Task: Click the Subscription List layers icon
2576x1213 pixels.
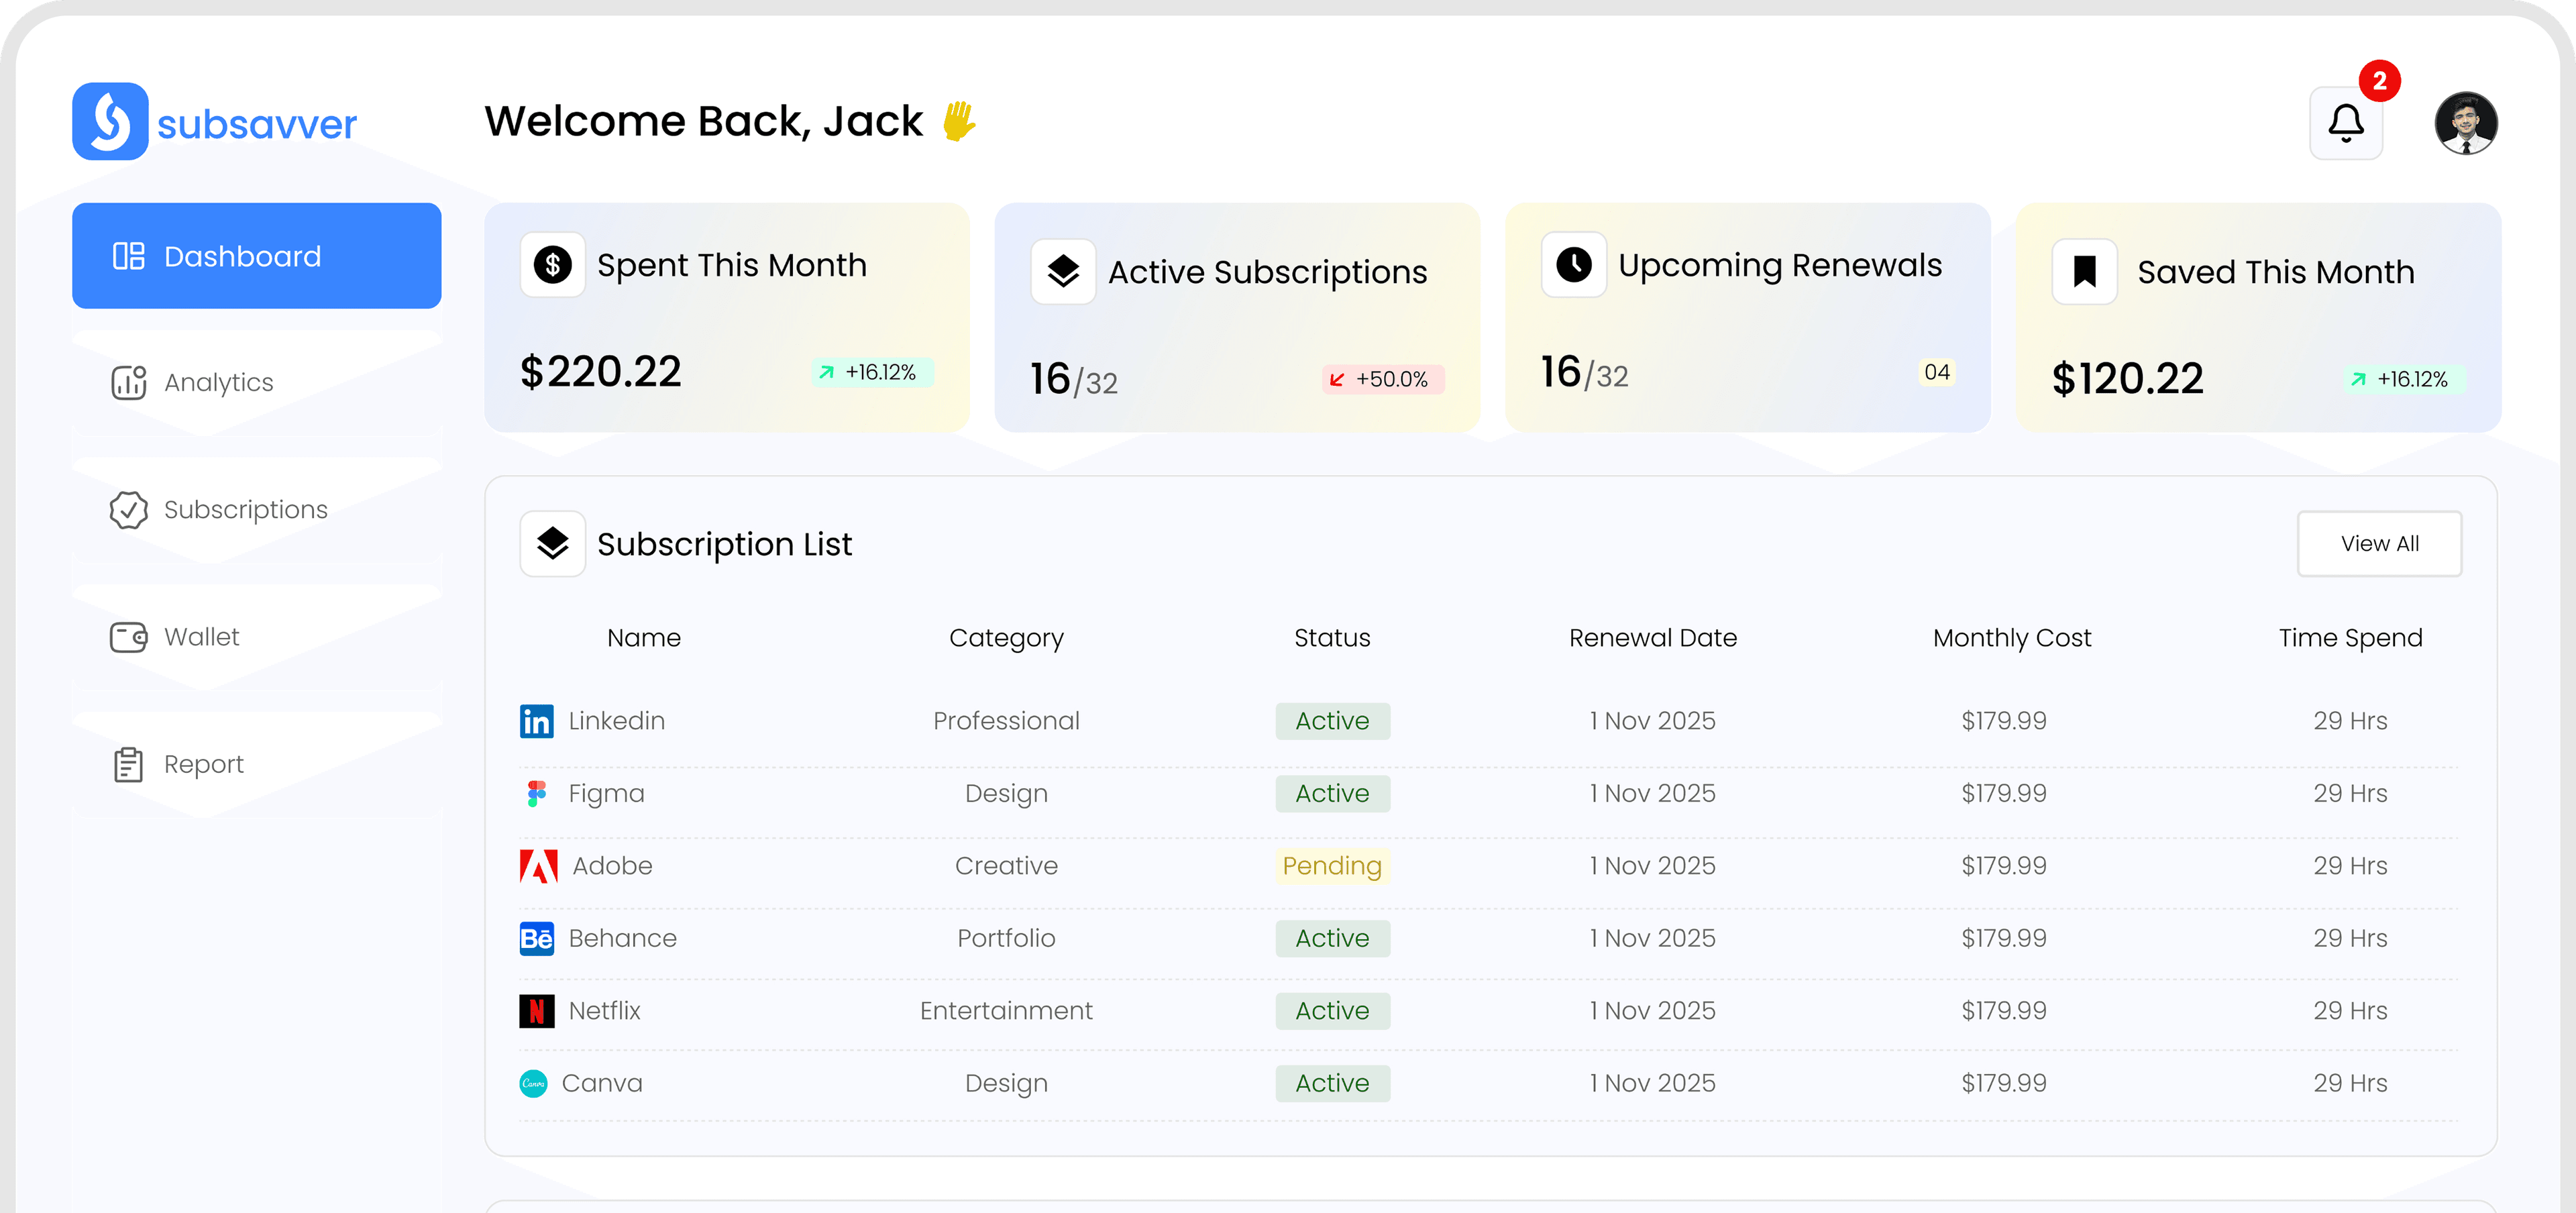Action: pyautogui.click(x=552, y=543)
